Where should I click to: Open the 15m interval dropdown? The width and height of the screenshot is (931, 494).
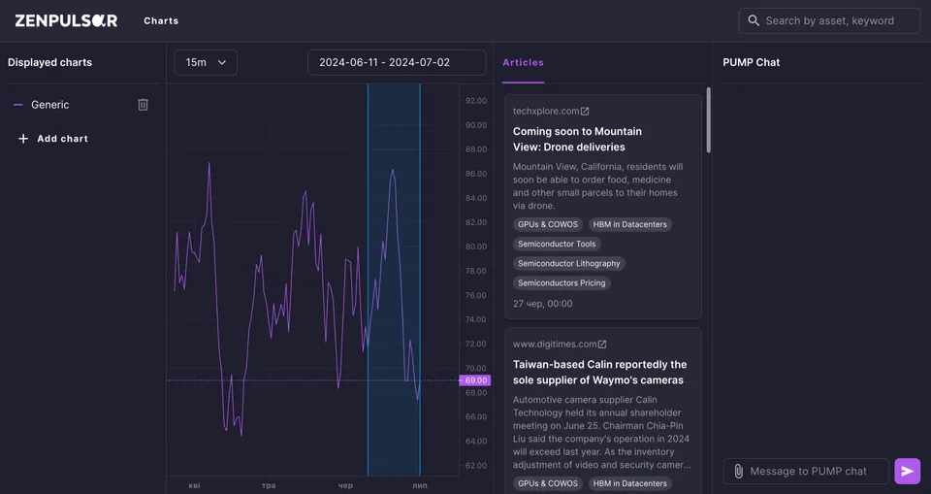coord(206,62)
